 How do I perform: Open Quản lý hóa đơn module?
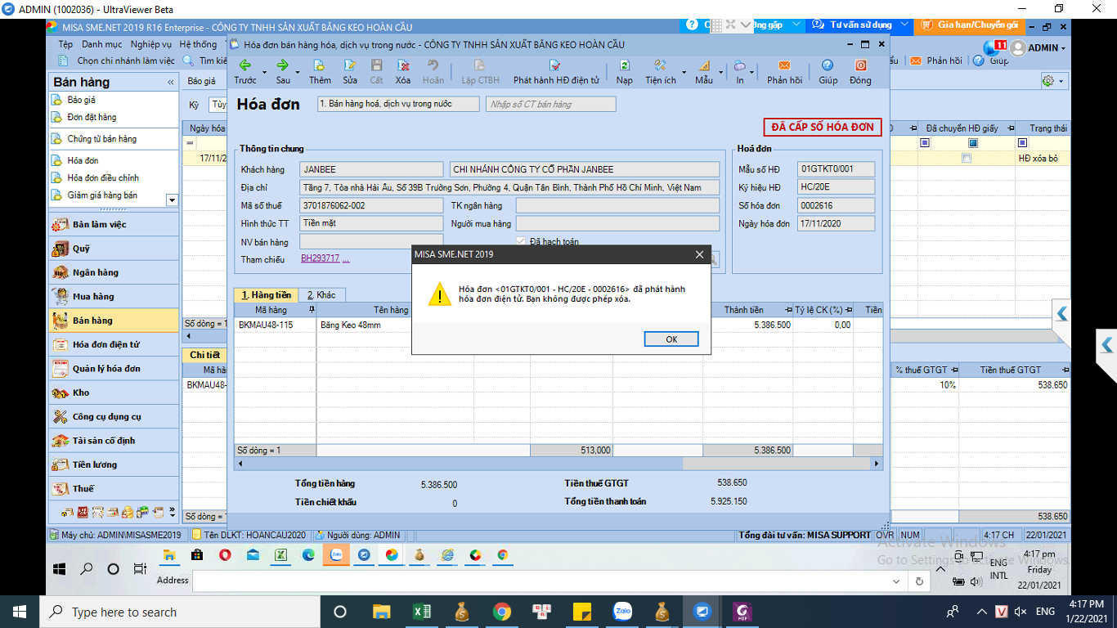[x=114, y=368]
